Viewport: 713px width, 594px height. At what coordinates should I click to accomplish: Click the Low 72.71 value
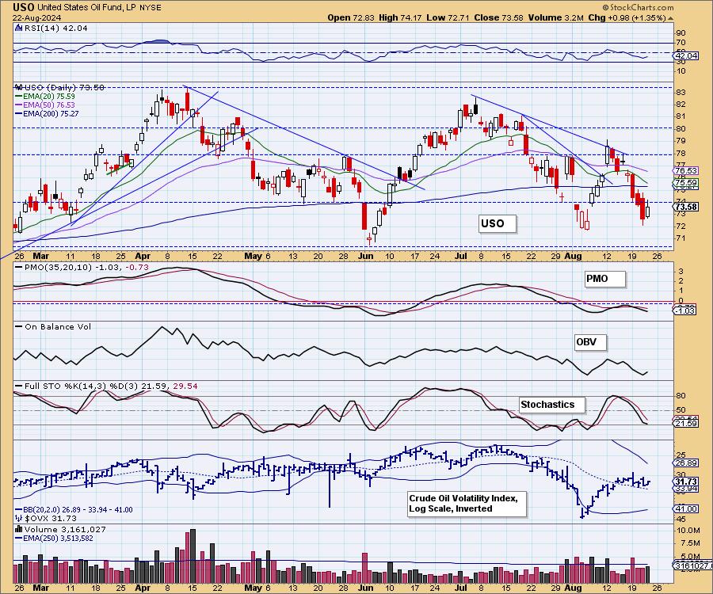click(x=448, y=17)
